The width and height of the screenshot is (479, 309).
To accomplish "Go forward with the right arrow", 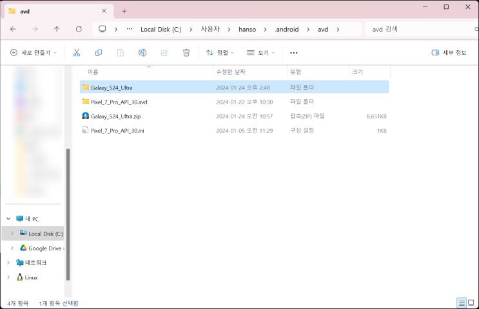I will (x=35, y=29).
